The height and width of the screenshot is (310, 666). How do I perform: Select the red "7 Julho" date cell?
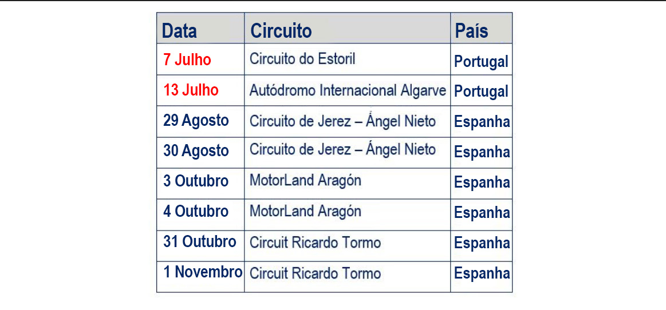coord(187,59)
